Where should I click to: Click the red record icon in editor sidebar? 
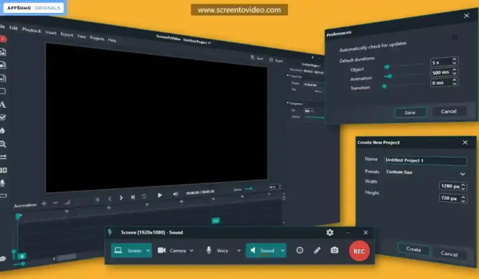(x=3, y=39)
